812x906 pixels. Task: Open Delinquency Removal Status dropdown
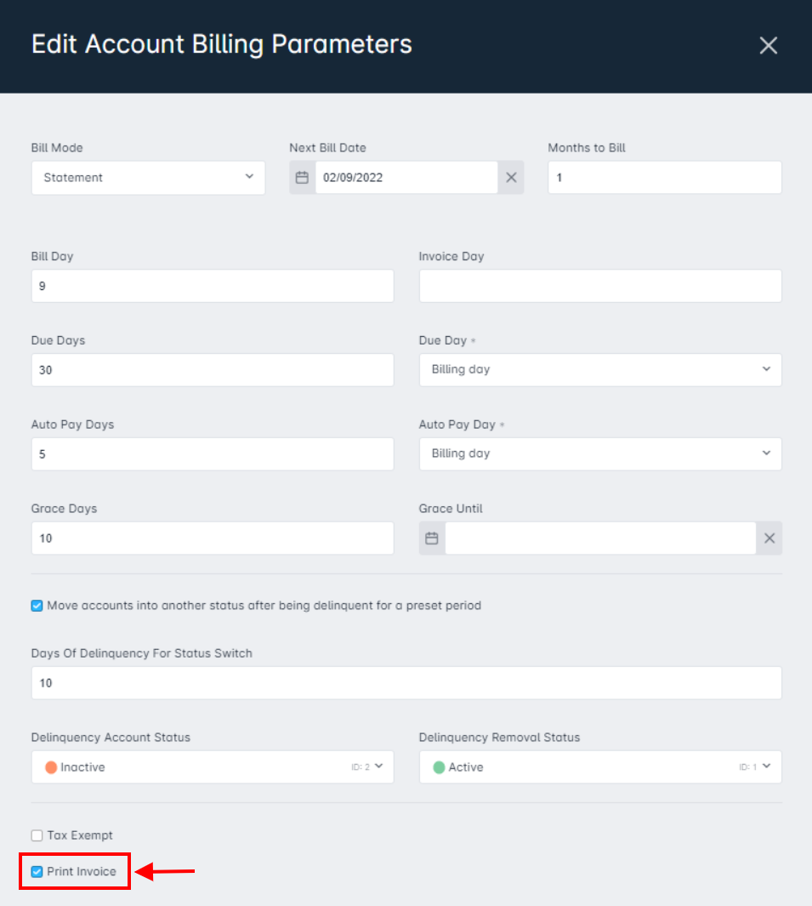click(x=600, y=766)
